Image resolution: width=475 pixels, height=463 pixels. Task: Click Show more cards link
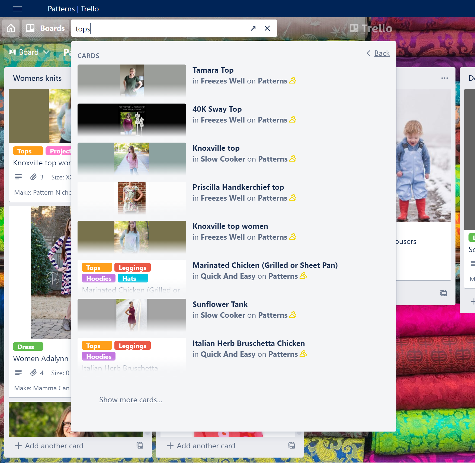tap(131, 400)
